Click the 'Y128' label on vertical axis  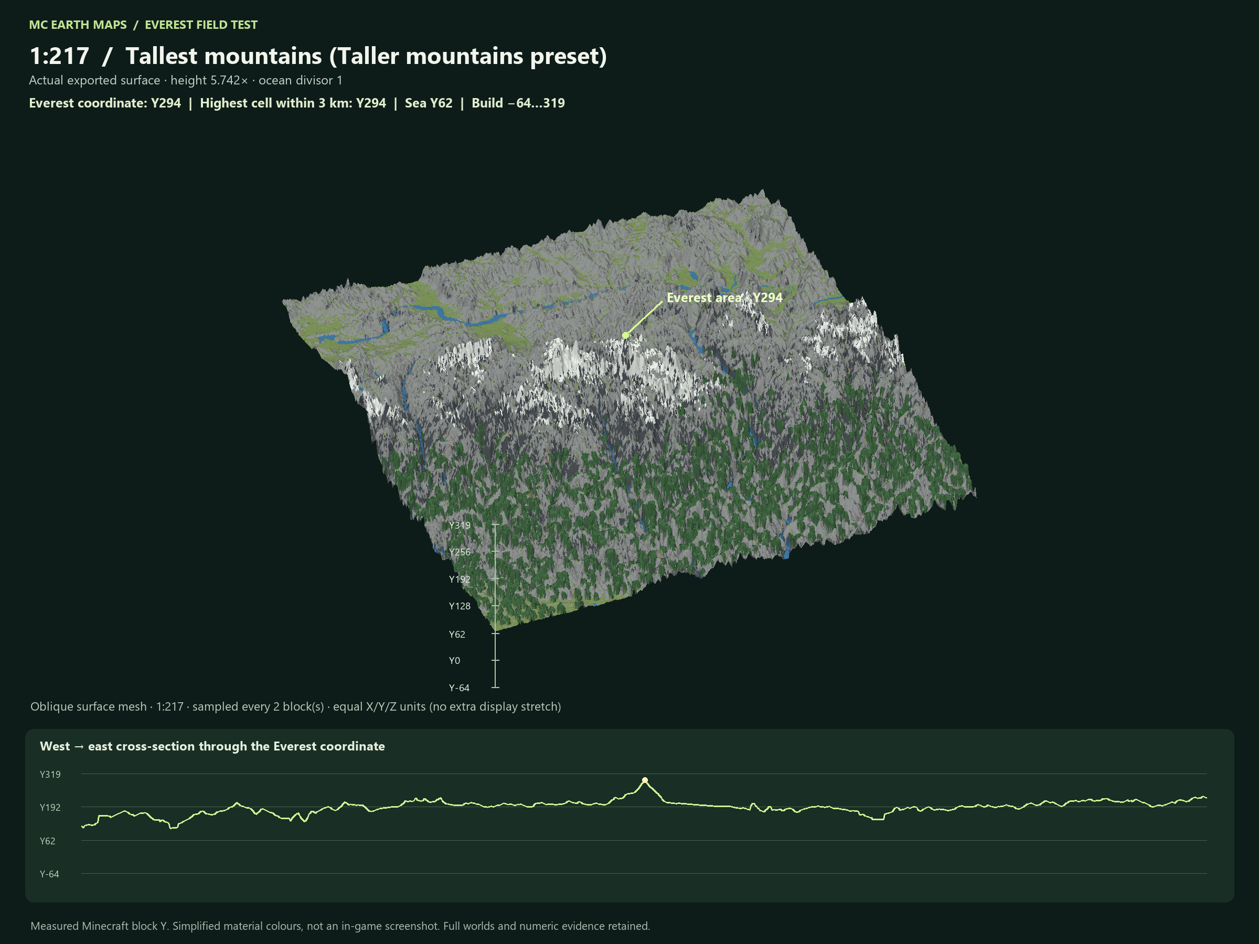[x=460, y=606]
